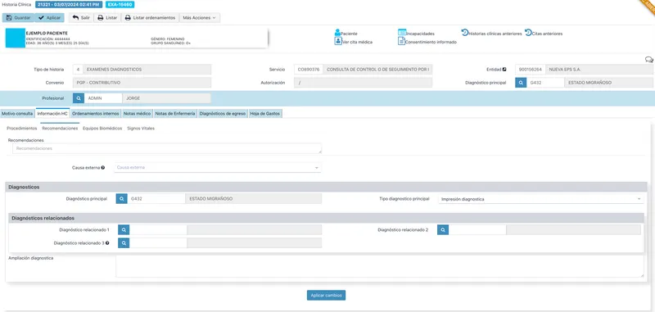Click the Aplicar cambios button
Viewport: 655px width, 312px height.
pyautogui.click(x=326, y=296)
